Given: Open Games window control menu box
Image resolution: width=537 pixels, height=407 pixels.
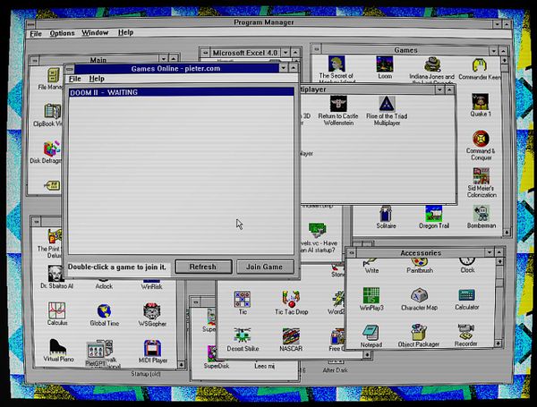Looking at the screenshot, I should tap(317, 49).
